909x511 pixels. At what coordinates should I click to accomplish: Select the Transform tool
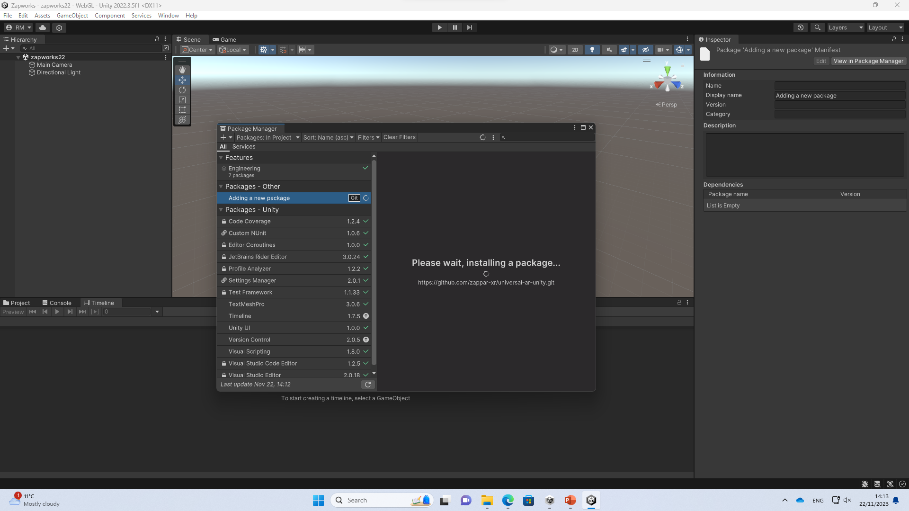pyautogui.click(x=182, y=120)
